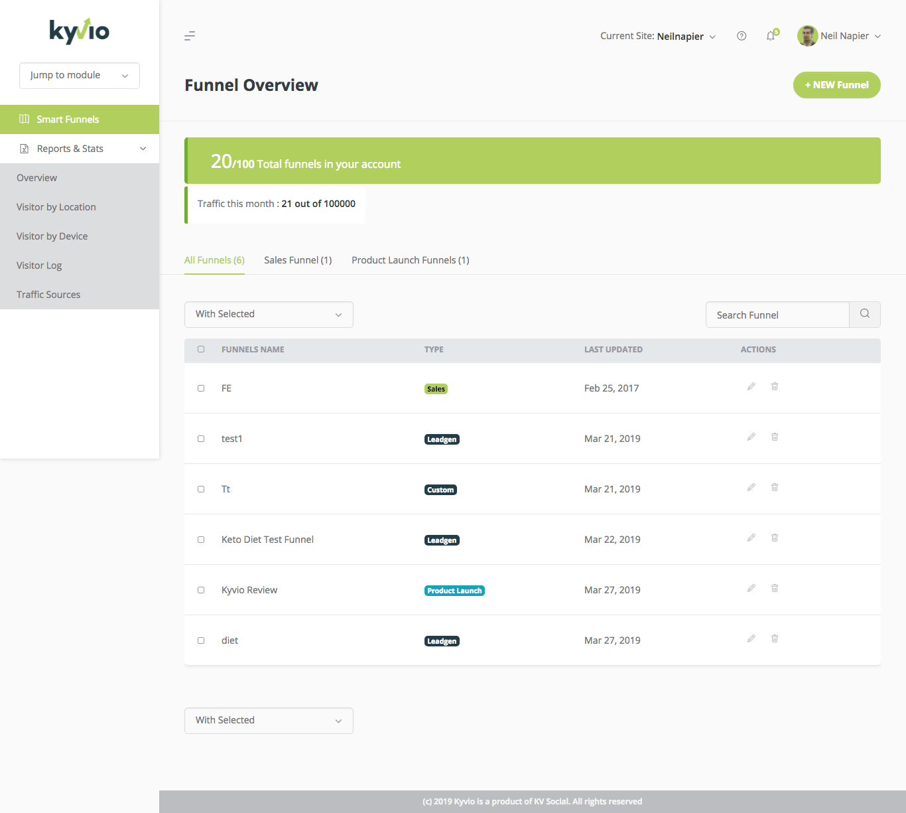
Task: Open the Neil Napier account dropdown arrow
Action: click(x=877, y=37)
